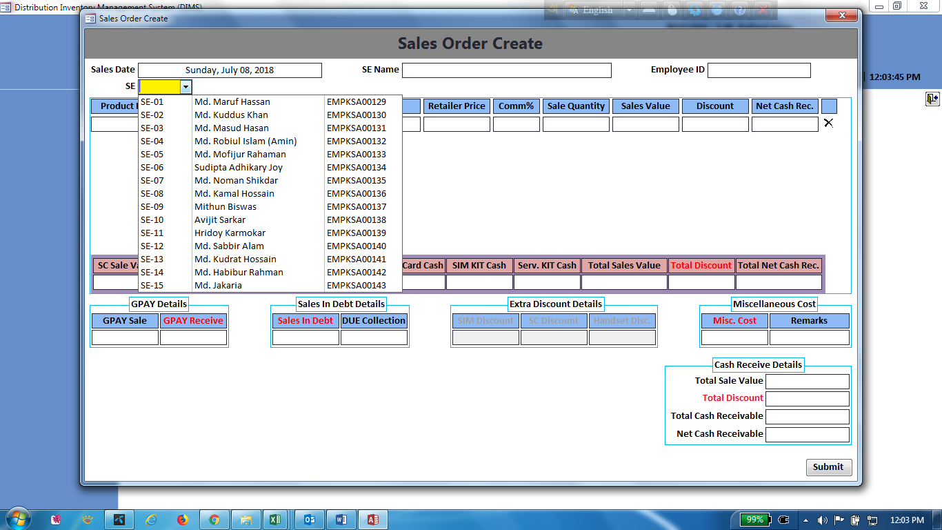Pick SE-03 Md. Masud Hasan
Viewport: 942px width, 530px height.
(x=270, y=128)
